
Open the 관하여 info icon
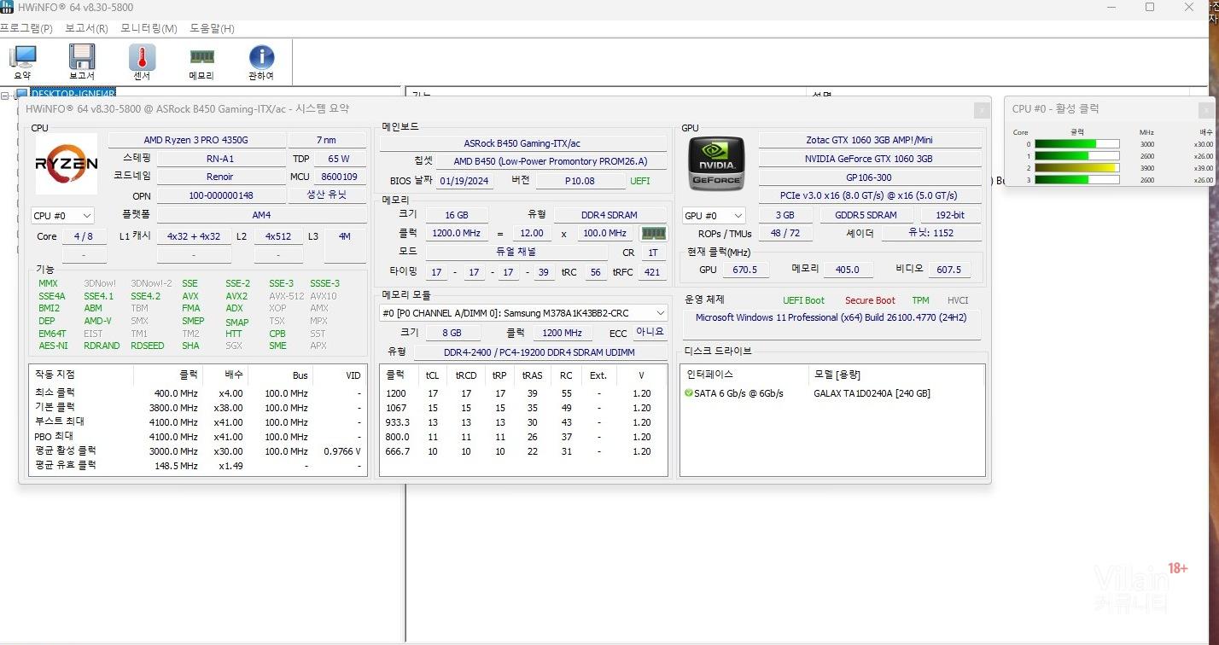[261, 61]
